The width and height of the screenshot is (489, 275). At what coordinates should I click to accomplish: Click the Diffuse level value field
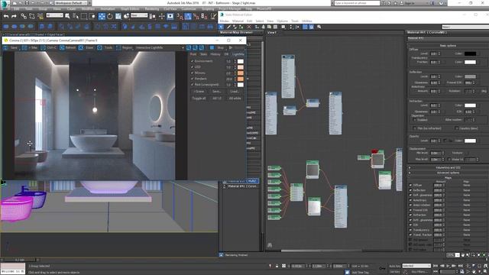434,53
